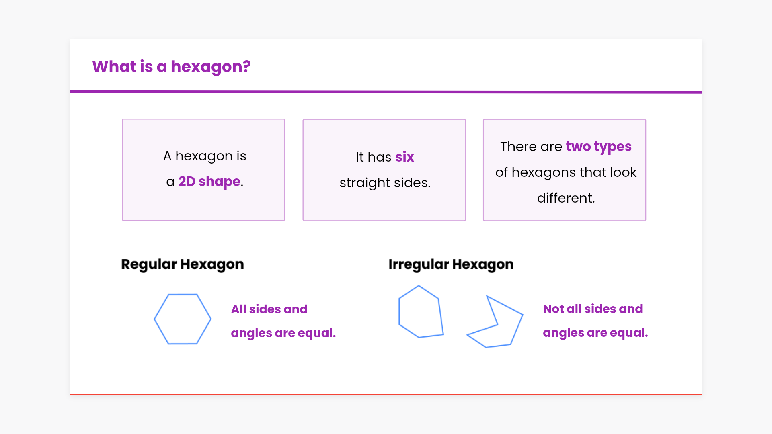Select the 'of hexagons that look' line
Image resolution: width=772 pixels, height=434 pixels.
point(566,172)
